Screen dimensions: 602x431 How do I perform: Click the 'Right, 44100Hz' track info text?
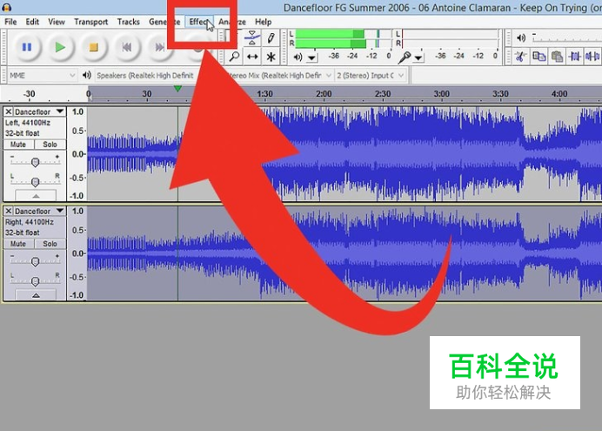[30, 222]
